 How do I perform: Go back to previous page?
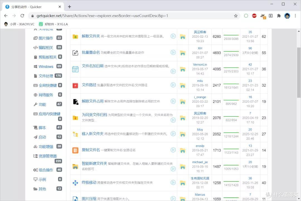(x=6, y=16)
